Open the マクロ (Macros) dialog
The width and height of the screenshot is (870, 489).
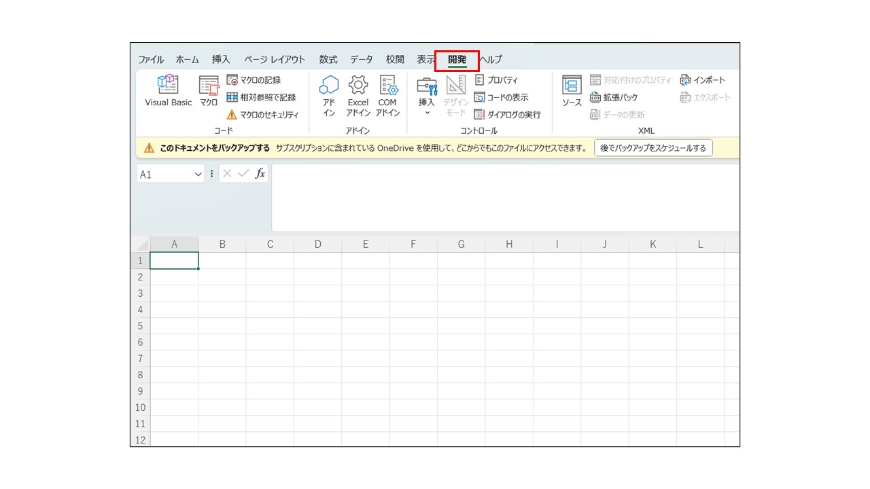(209, 91)
